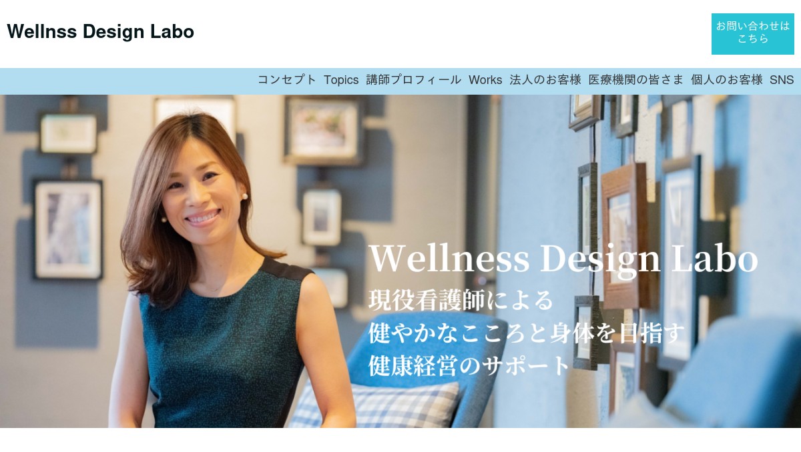
Task: Open the Works menu item
Action: coord(485,80)
